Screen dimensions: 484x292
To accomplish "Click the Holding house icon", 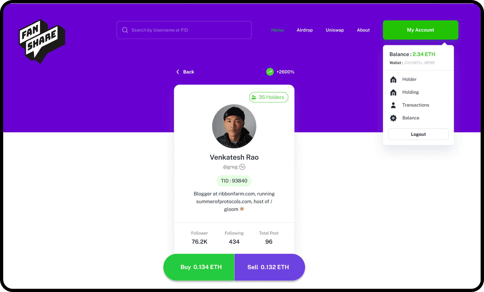I will pos(393,92).
